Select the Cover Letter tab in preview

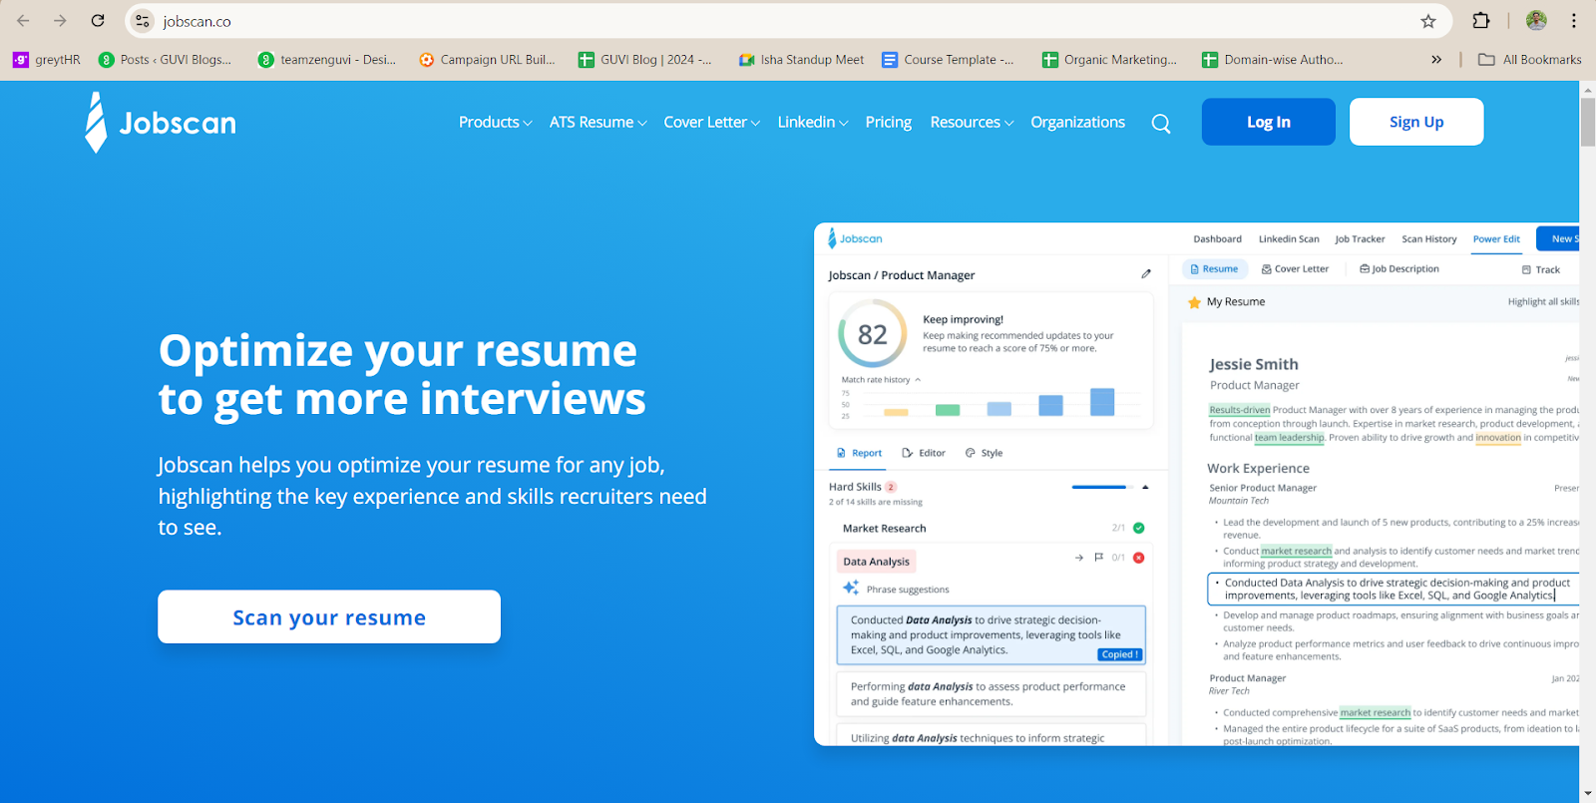click(1295, 269)
